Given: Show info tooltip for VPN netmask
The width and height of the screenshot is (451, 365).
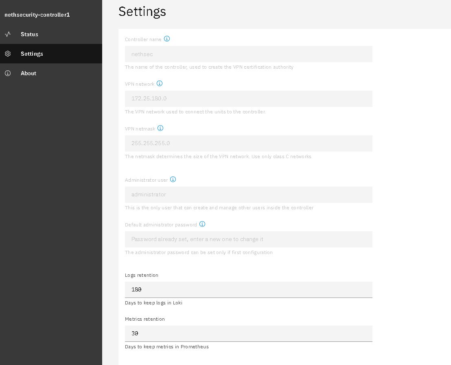Looking at the screenshot, I should coord(160,128).
